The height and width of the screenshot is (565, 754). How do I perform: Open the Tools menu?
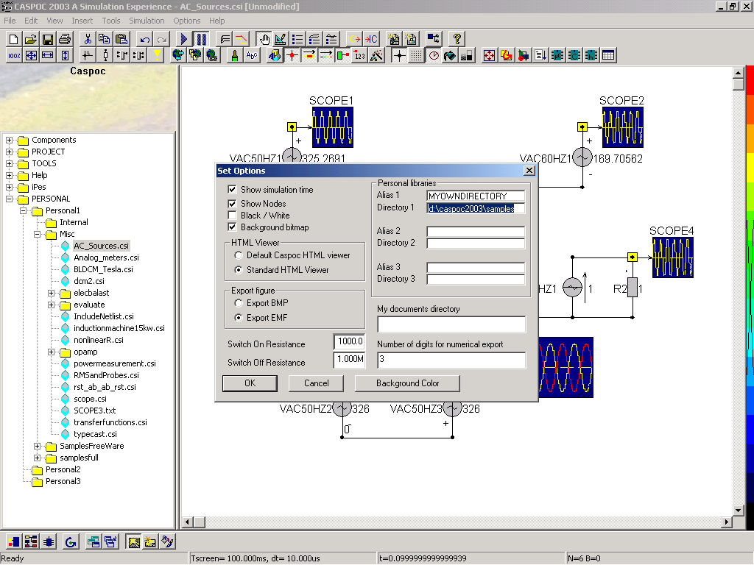pyautogui.click(x=111, y=21)
